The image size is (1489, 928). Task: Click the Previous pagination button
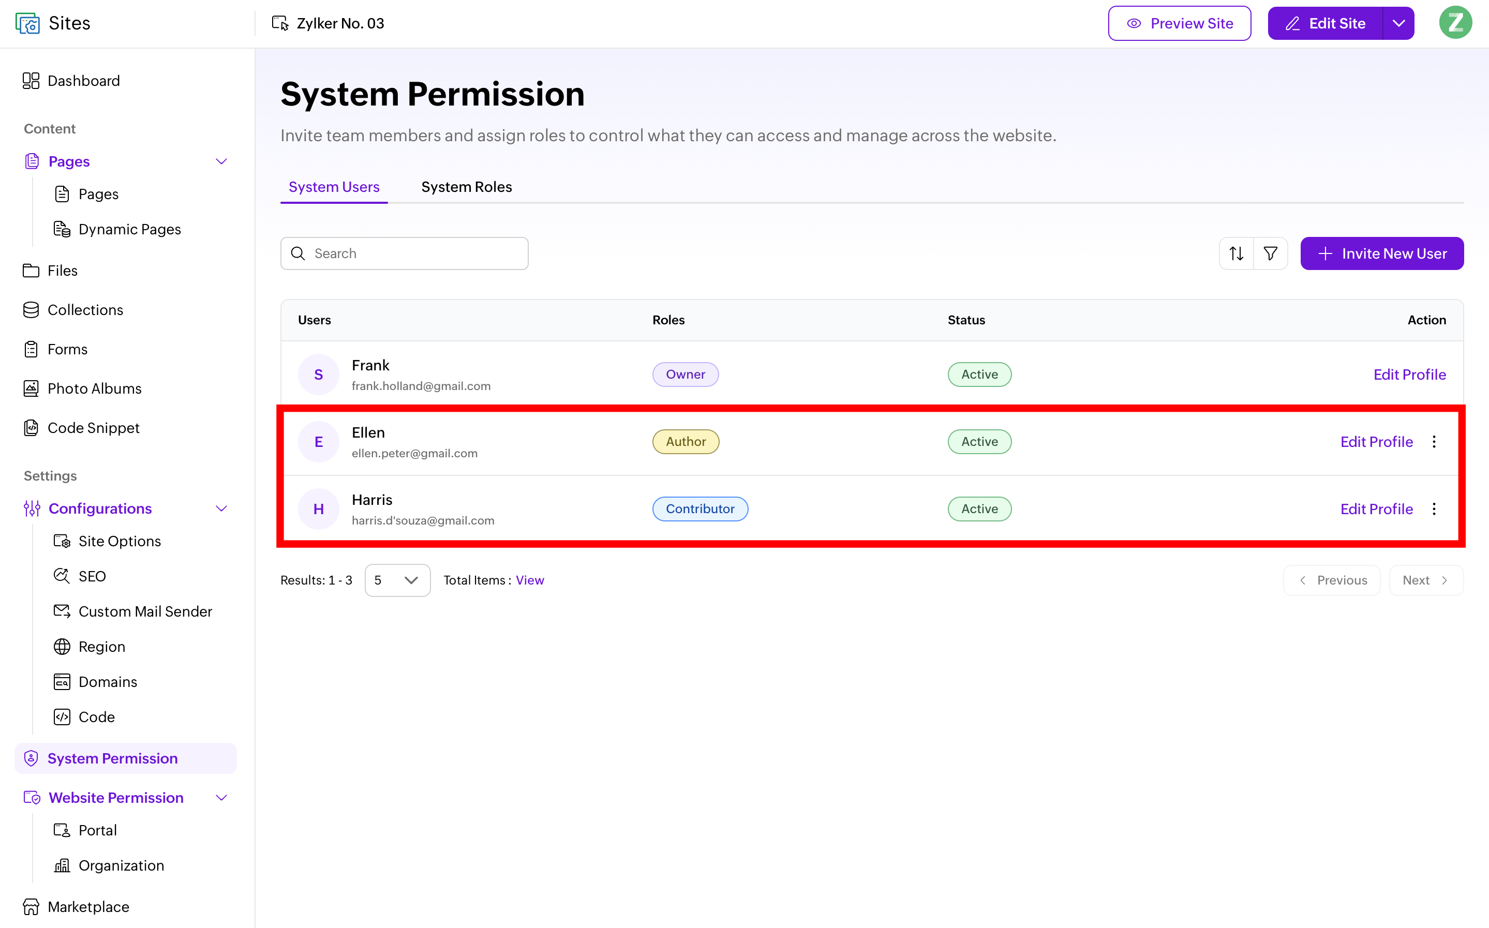tap(1331, 580)
